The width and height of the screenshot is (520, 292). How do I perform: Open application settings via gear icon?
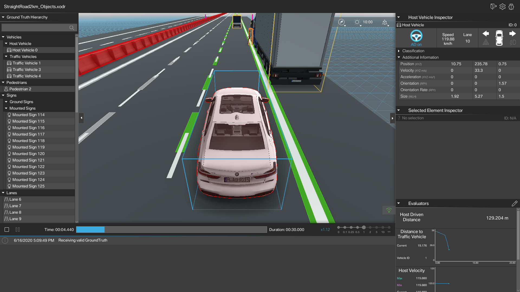pyautogui.click(x=502, y=6)
